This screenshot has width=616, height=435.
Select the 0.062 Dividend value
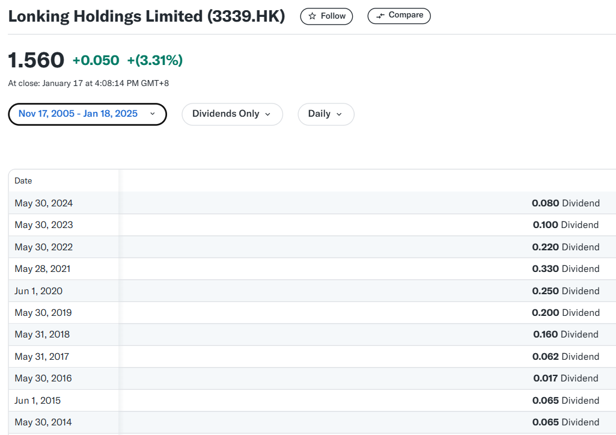566,356
